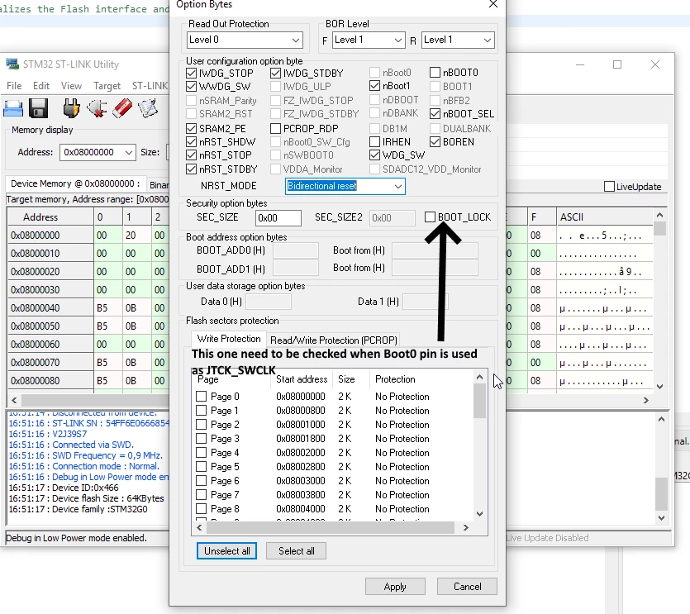The image size is (690, 614).
Task: Click the Full chip erase icon
Action: [x=122, y=108]
